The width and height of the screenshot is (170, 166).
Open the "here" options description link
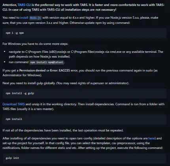point(151,138)
